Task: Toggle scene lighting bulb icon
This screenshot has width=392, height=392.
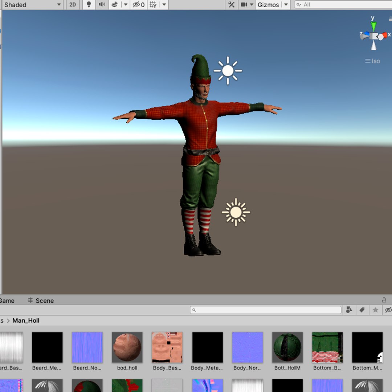Action: pyautogui.click(x=89, y=5)
